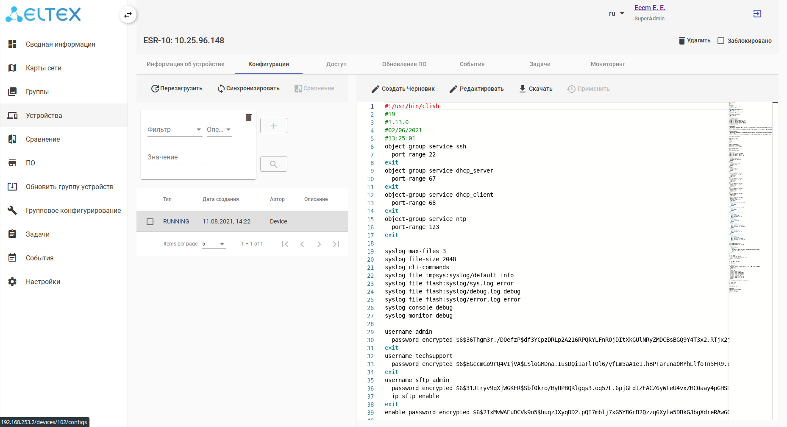
Task: Go to the next page arrow
Action: coord(319,244)
